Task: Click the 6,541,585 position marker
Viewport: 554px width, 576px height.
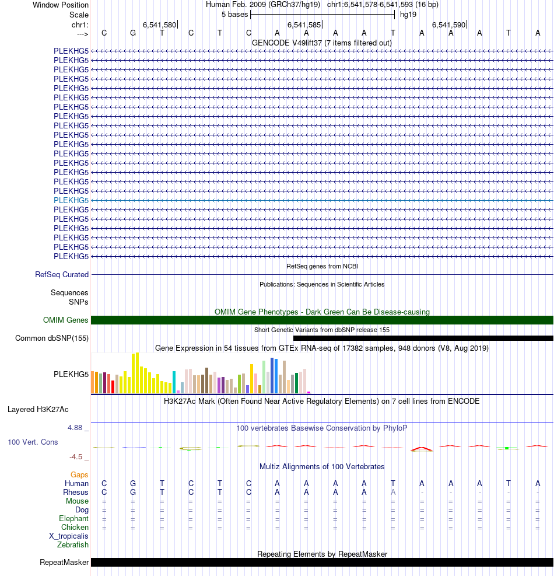Action: tap(304, 25)
